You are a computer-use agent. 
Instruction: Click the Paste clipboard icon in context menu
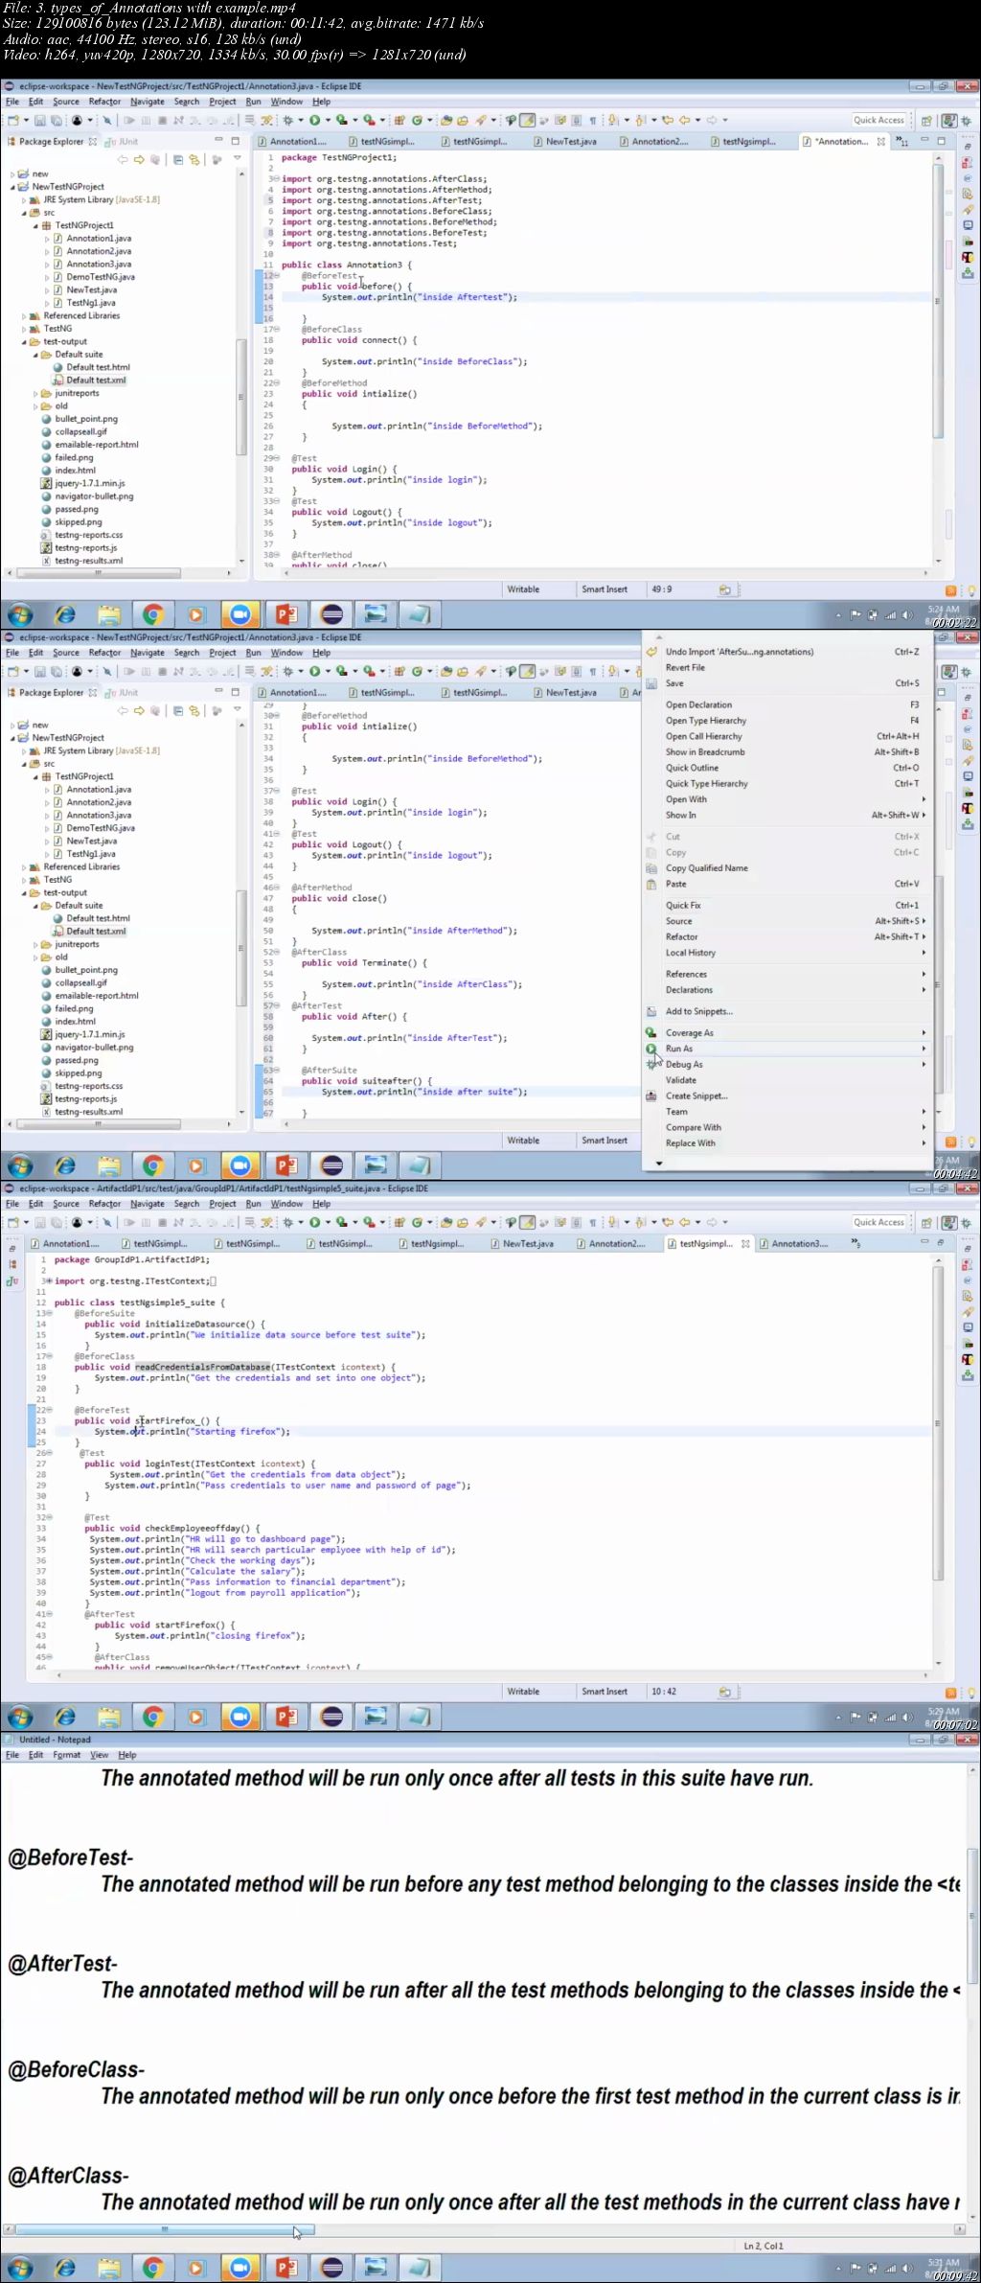(651, 884)
